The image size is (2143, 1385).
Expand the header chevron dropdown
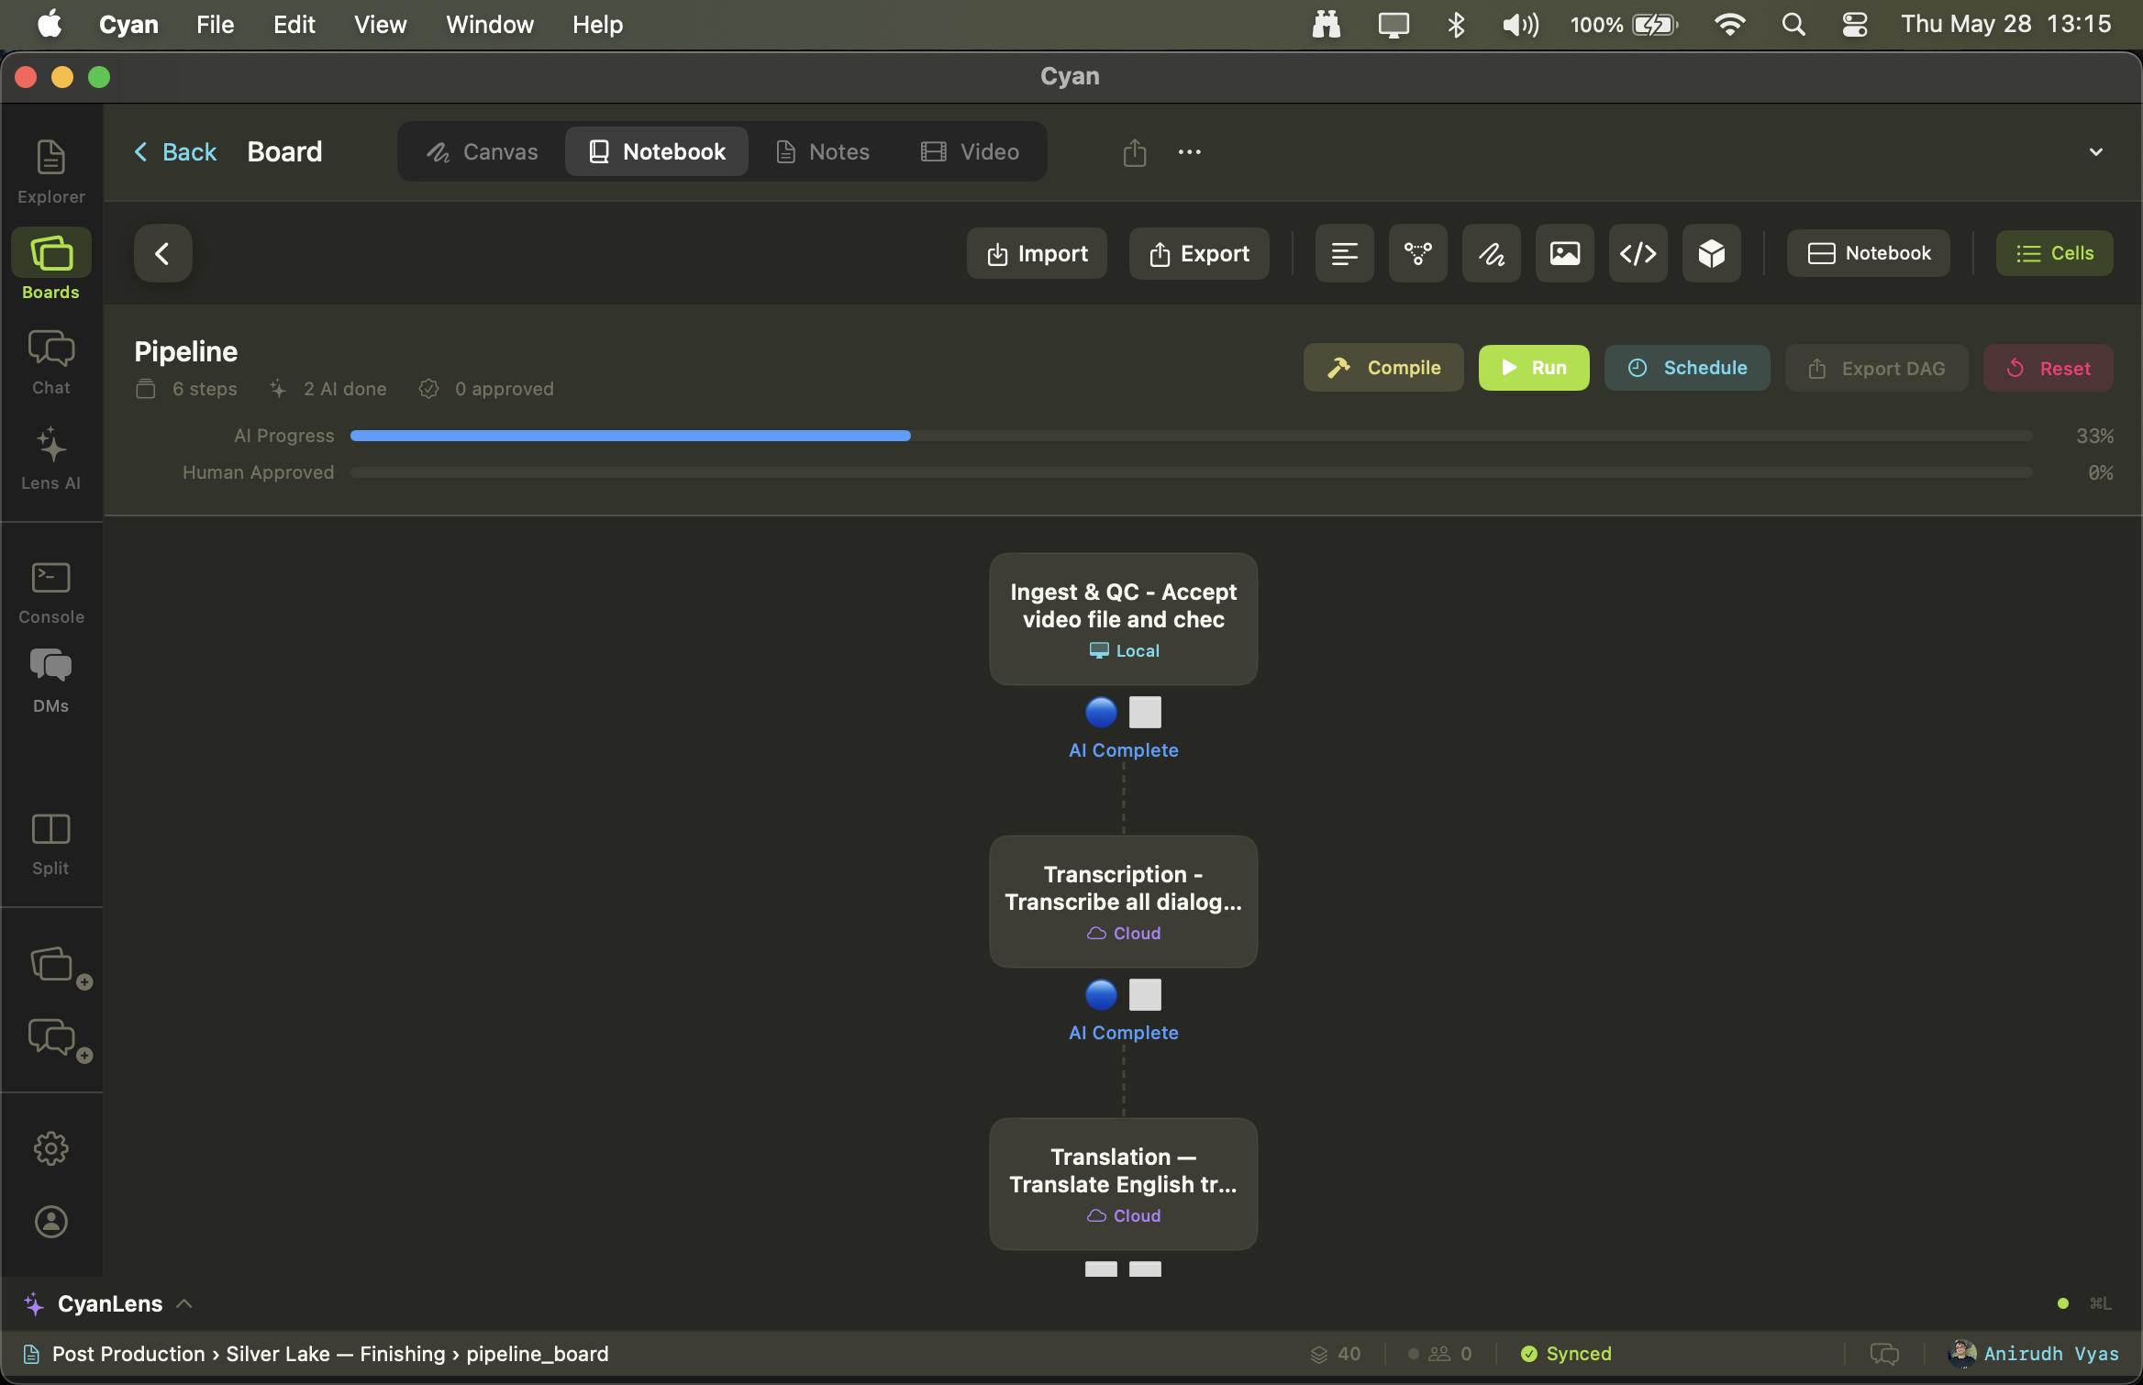[2096, 152]
